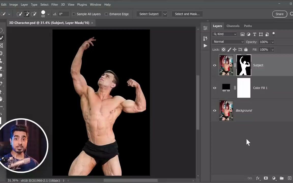
Task: Open the blend mode dropdown showing Normal
Action: pos(228,42)
